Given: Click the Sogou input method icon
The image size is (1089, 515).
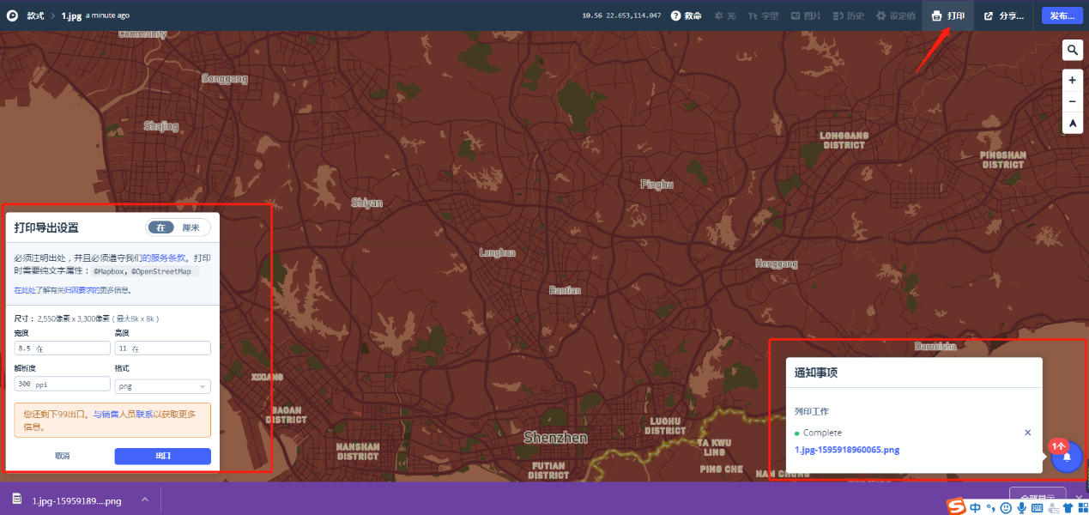Looking at the screenshot, I should 956,507.
